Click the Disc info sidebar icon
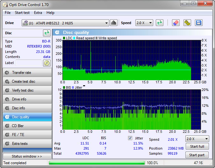The height and width of the screenshot is (168, 215). (7, 108)
